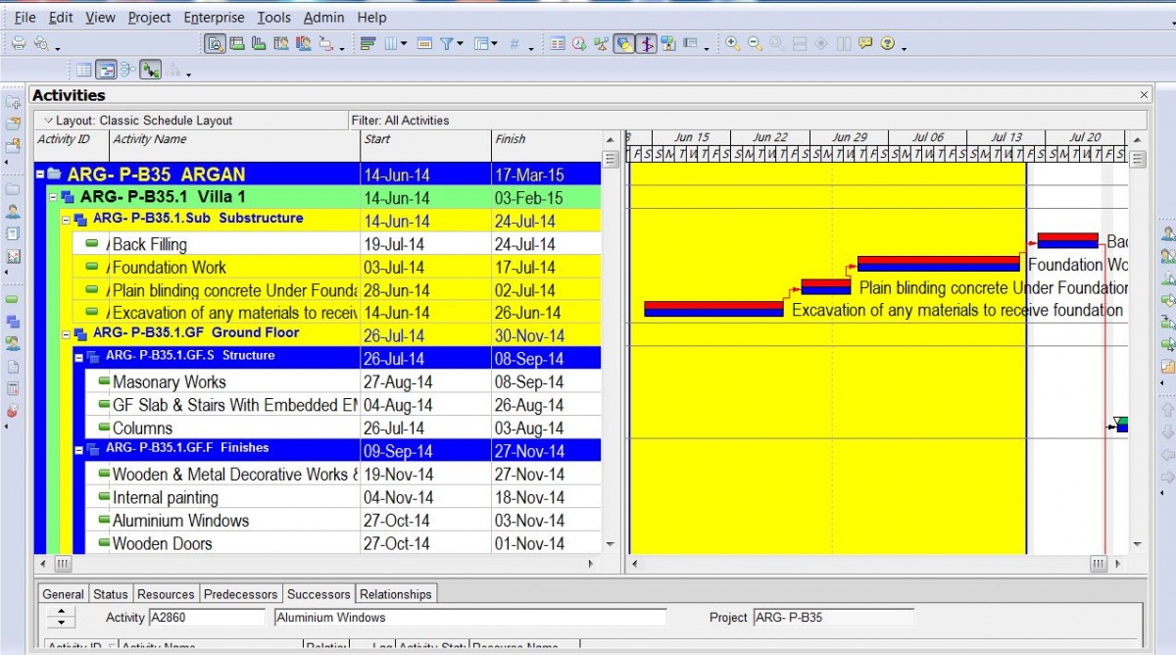Click the Schedule clock icon
This screenshot has width=1176, height=655.
[579, 43]
